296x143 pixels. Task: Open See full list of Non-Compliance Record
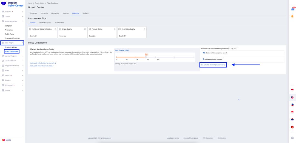213,65
